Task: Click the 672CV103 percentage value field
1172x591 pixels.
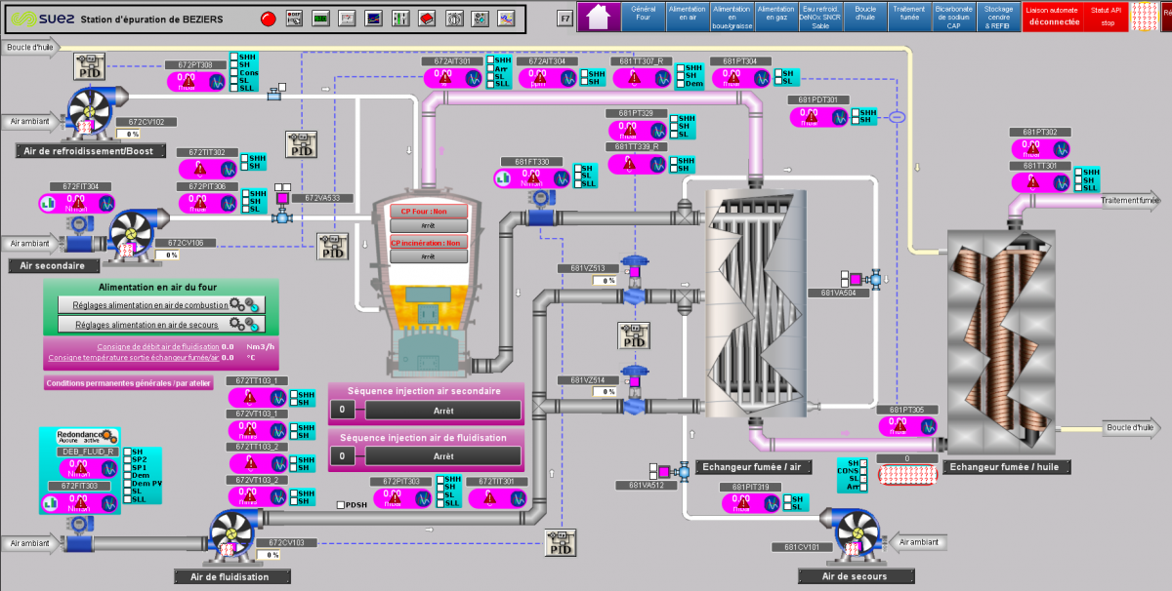Action: [269, 554]
